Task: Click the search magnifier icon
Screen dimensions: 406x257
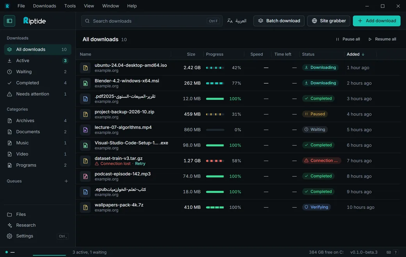Action: (x=87, y=21)
